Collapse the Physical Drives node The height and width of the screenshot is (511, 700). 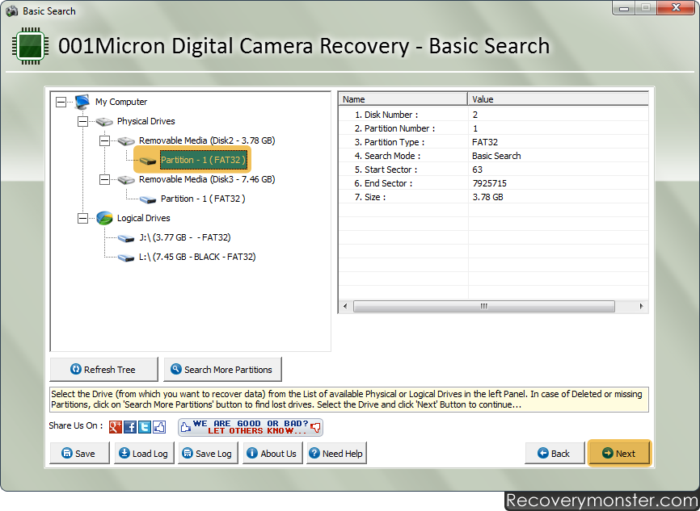(x=82, y=121)
